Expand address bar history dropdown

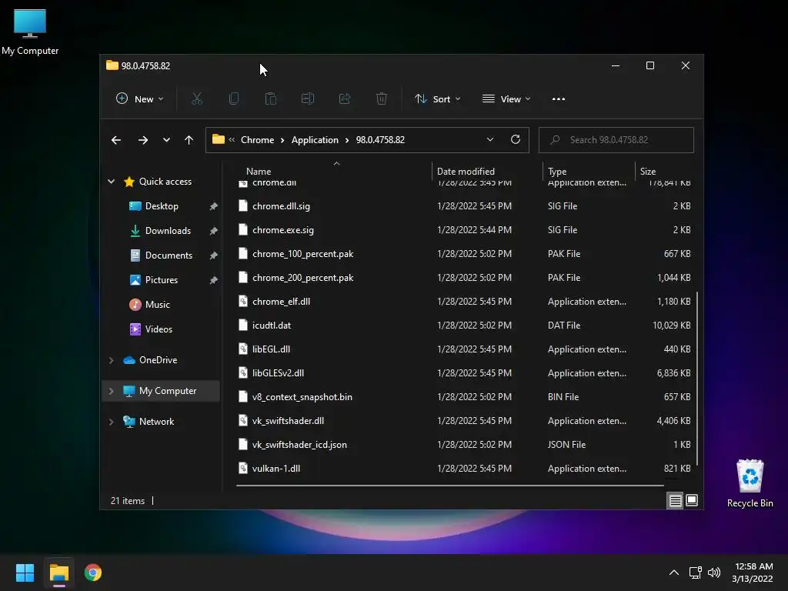tap(490, 140)
